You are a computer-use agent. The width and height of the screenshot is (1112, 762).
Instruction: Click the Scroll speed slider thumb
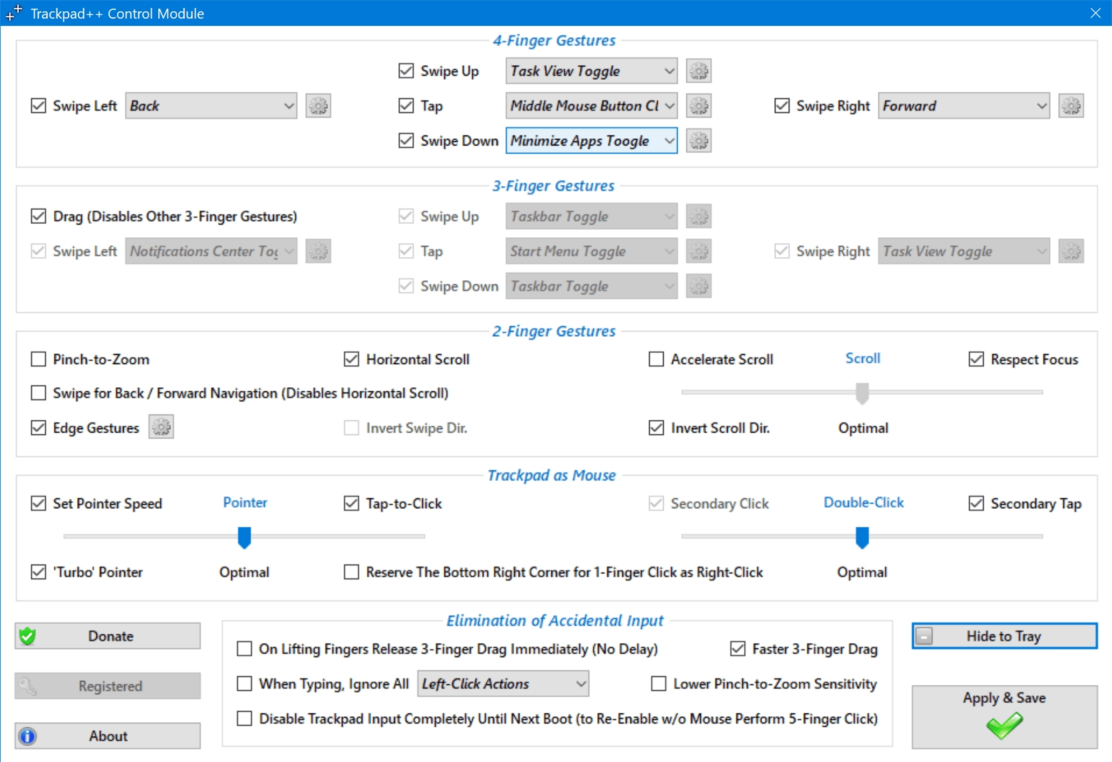pos(862,393)
